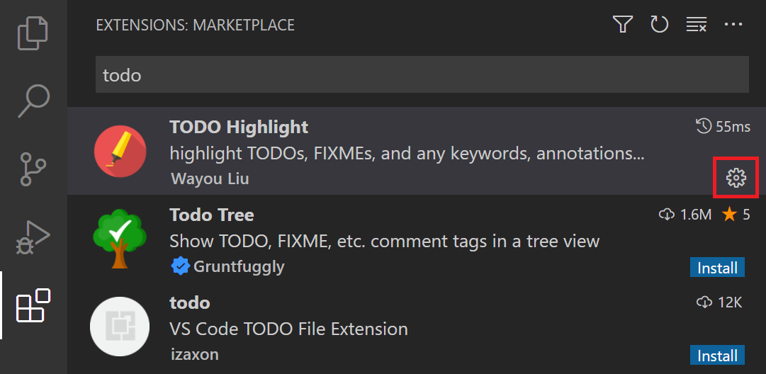Screen dimensions: 766x374
Task: Filter extensions with the funnel icon
Action: (622, 25)
